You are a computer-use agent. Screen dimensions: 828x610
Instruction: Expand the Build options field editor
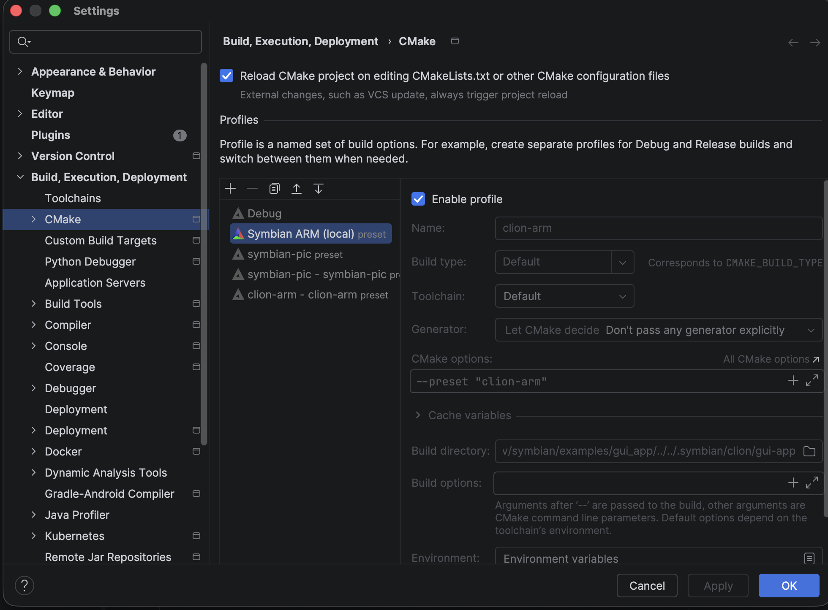pyautogui.click(x=812, y=483)
